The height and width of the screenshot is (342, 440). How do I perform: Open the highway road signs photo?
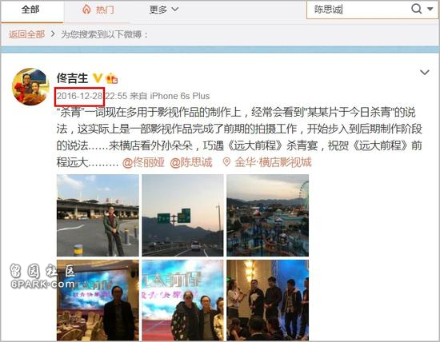(x=182, y=215)
